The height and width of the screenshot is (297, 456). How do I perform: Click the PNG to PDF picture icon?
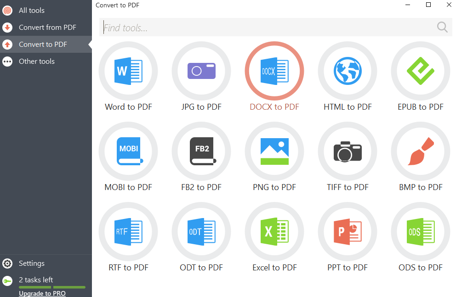[x=274, y=151]
